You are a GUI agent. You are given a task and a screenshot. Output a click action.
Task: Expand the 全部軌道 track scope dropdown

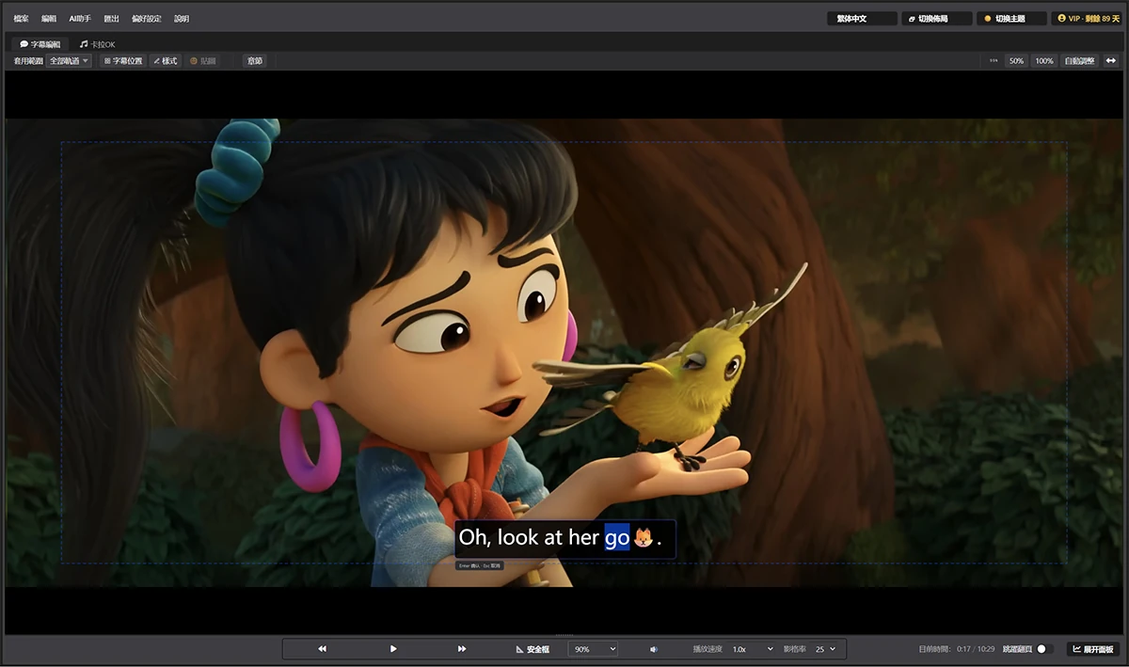70,61
